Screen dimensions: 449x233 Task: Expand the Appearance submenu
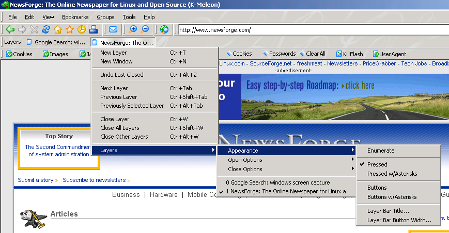[x=286, y=151]
